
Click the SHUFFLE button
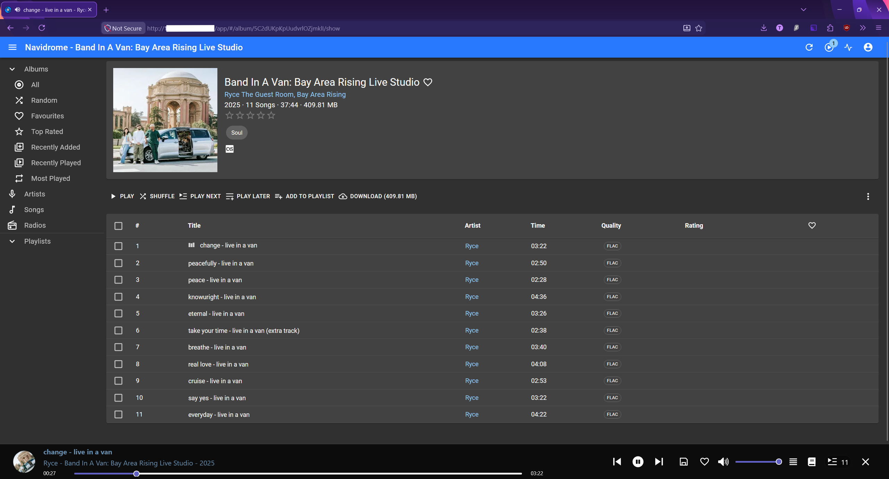point(157,196)
